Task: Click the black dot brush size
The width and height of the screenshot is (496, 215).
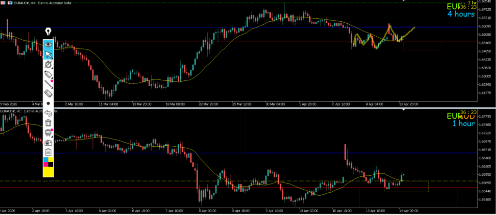Action: [48, 103]
